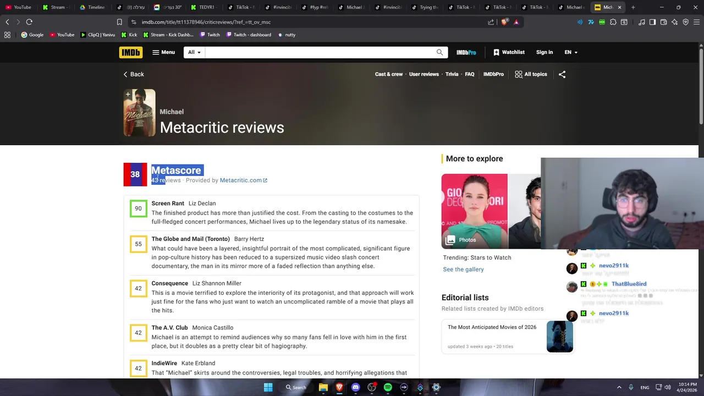Open Discord from taskbar
The height and width of the screenshot is (396, 704).
coord(355,387)
